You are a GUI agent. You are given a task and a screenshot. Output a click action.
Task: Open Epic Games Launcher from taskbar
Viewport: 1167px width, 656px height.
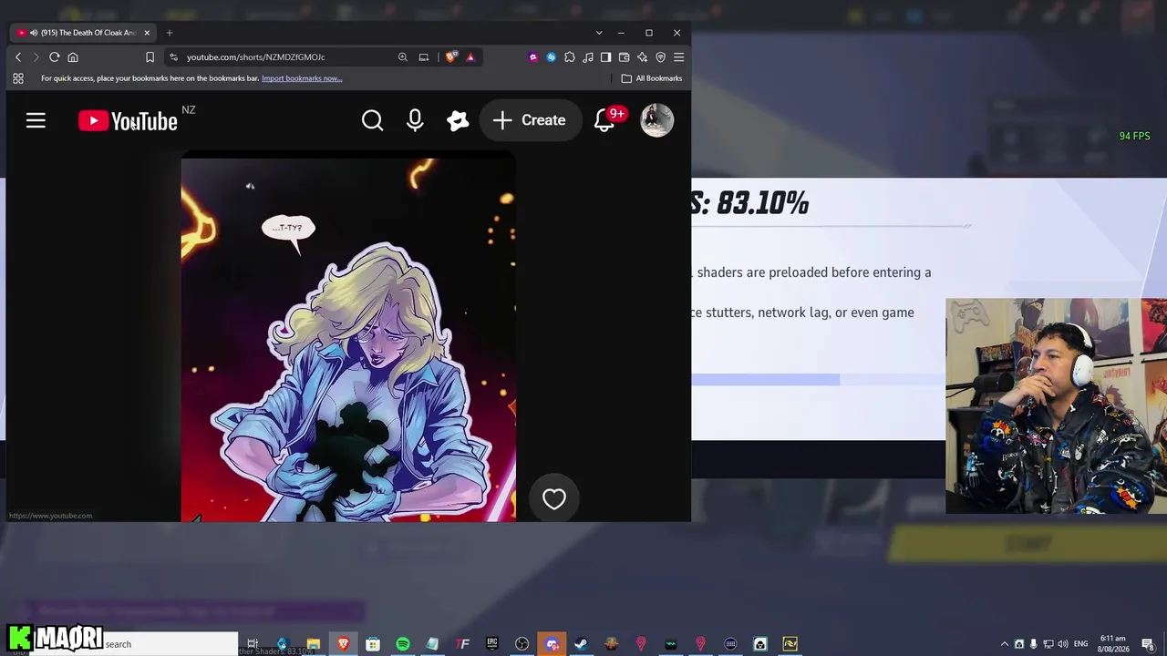[492, 644]
